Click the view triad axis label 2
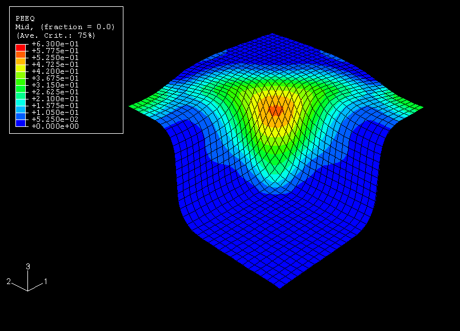 click(x=9, y=281)
